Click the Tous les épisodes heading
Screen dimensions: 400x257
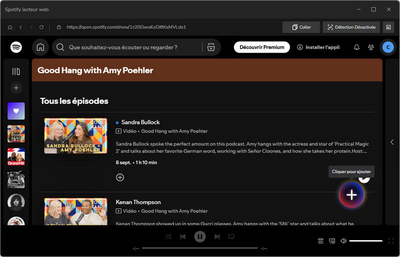74,101
